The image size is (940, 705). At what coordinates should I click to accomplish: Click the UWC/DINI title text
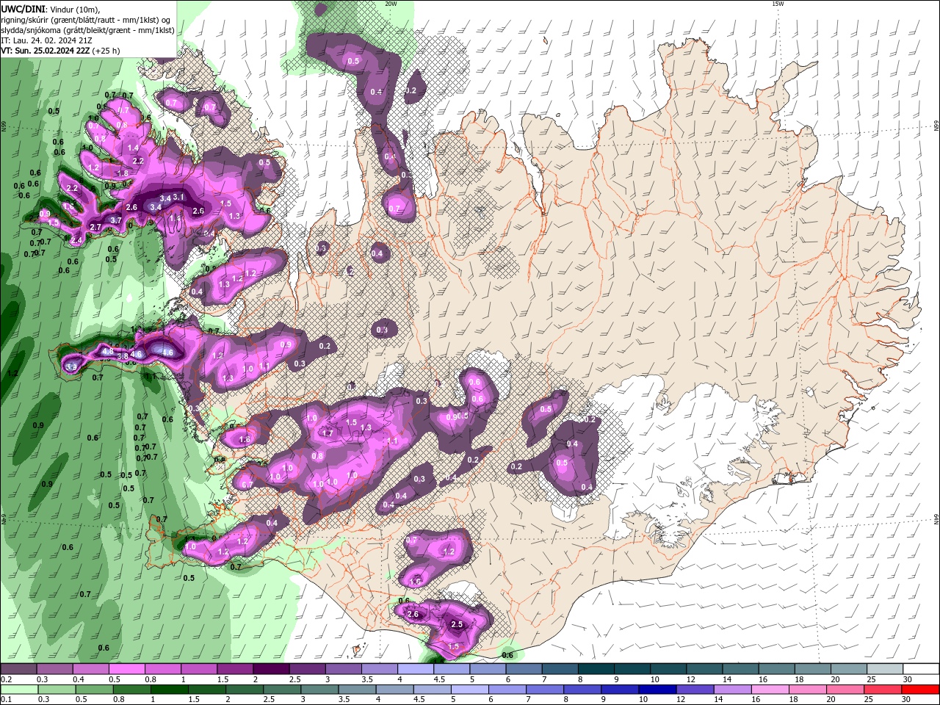23,9
